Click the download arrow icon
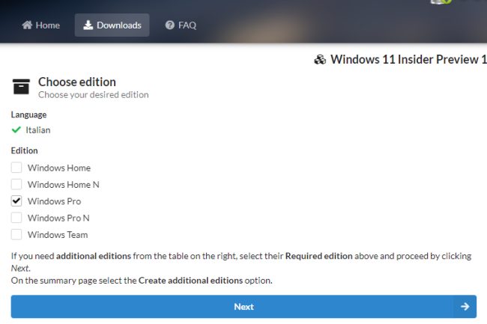This screenshot has height=324, width=487. (88, 25)
